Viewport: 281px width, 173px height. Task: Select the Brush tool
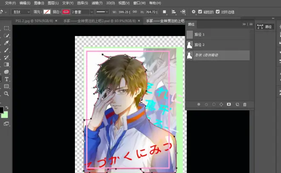tap(6, 50)
